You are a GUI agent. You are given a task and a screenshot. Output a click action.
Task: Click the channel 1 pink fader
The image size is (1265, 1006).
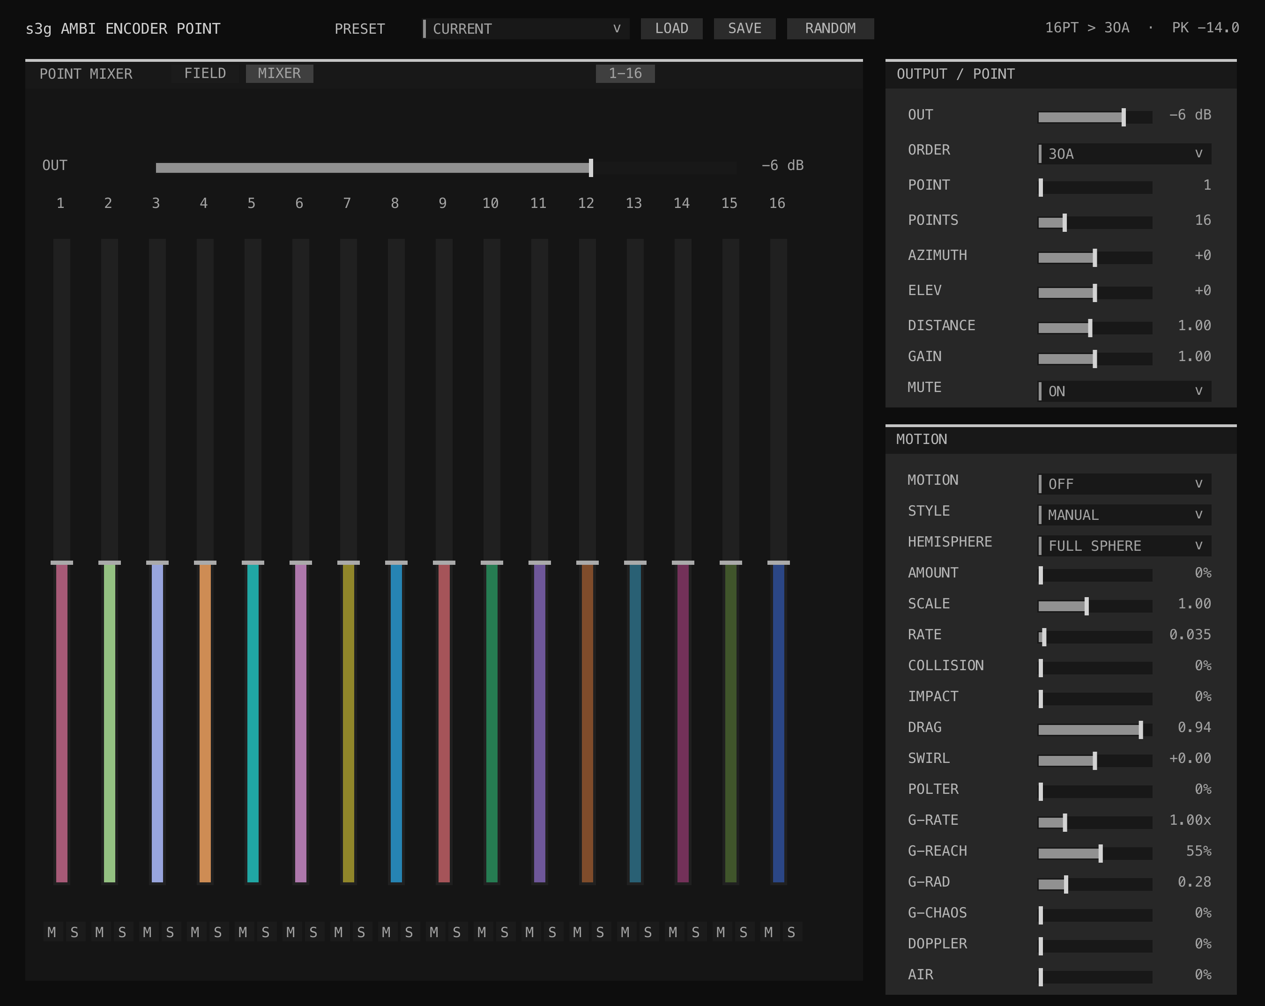[61, 562]
